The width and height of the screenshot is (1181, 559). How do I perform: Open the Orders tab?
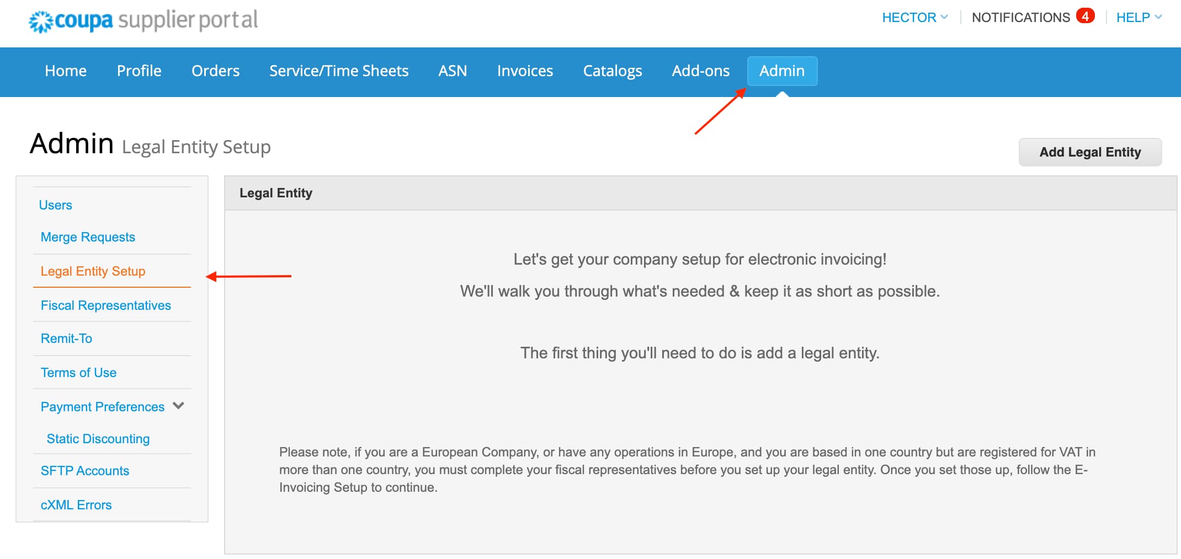pos(215,71)
